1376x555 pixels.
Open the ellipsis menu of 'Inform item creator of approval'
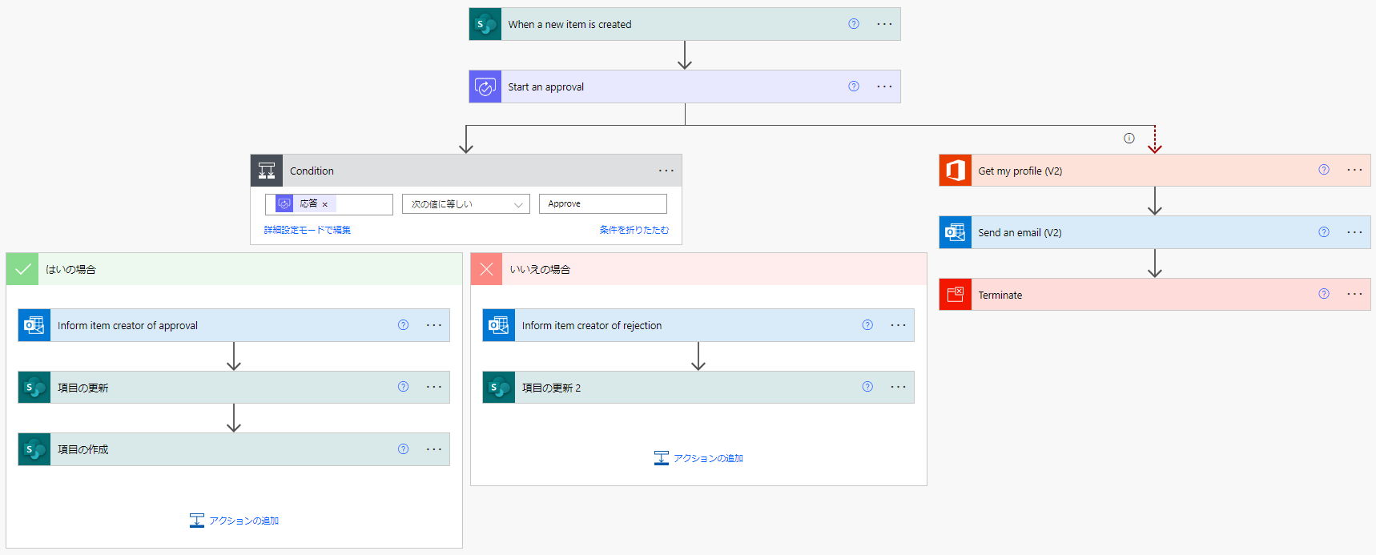(x=434, y=325)
